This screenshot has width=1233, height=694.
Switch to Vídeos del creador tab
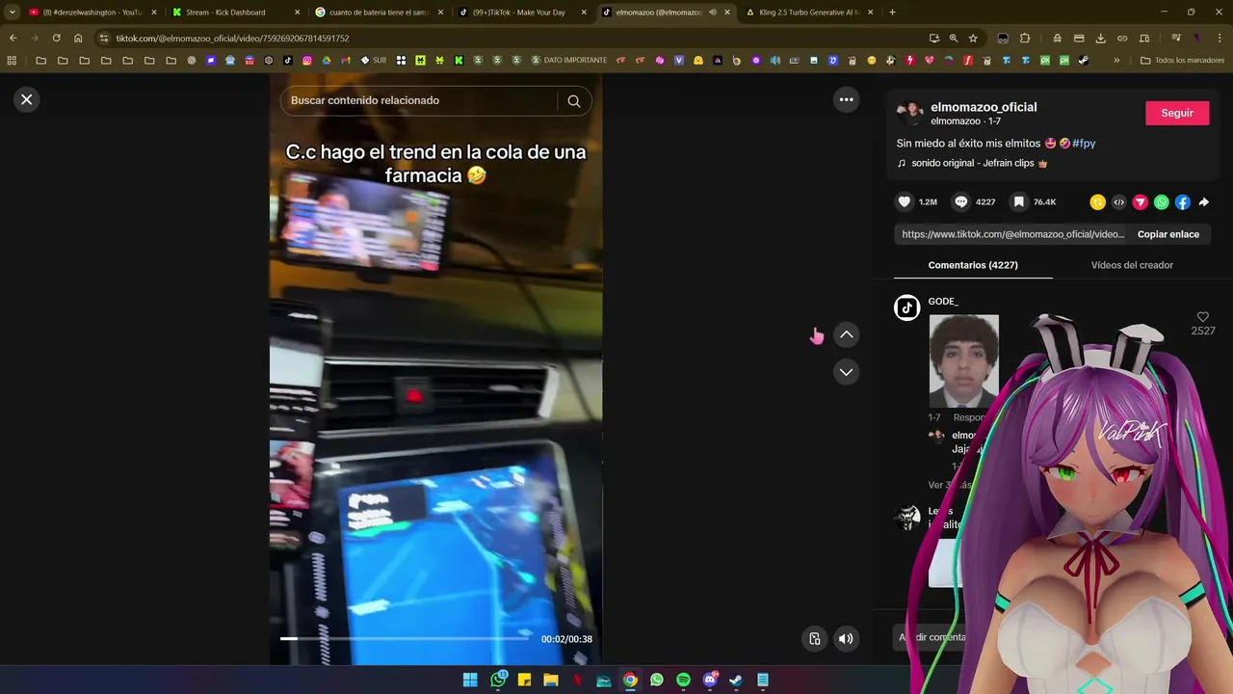pyautogui.click(x=1132, y=265)
